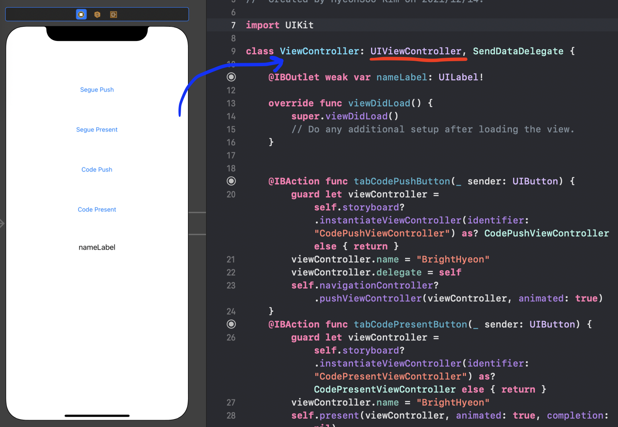Click connection circle for tabCodePresentButton action
Viewport: 618px width, 427px height.
click(x=231, y=324)
